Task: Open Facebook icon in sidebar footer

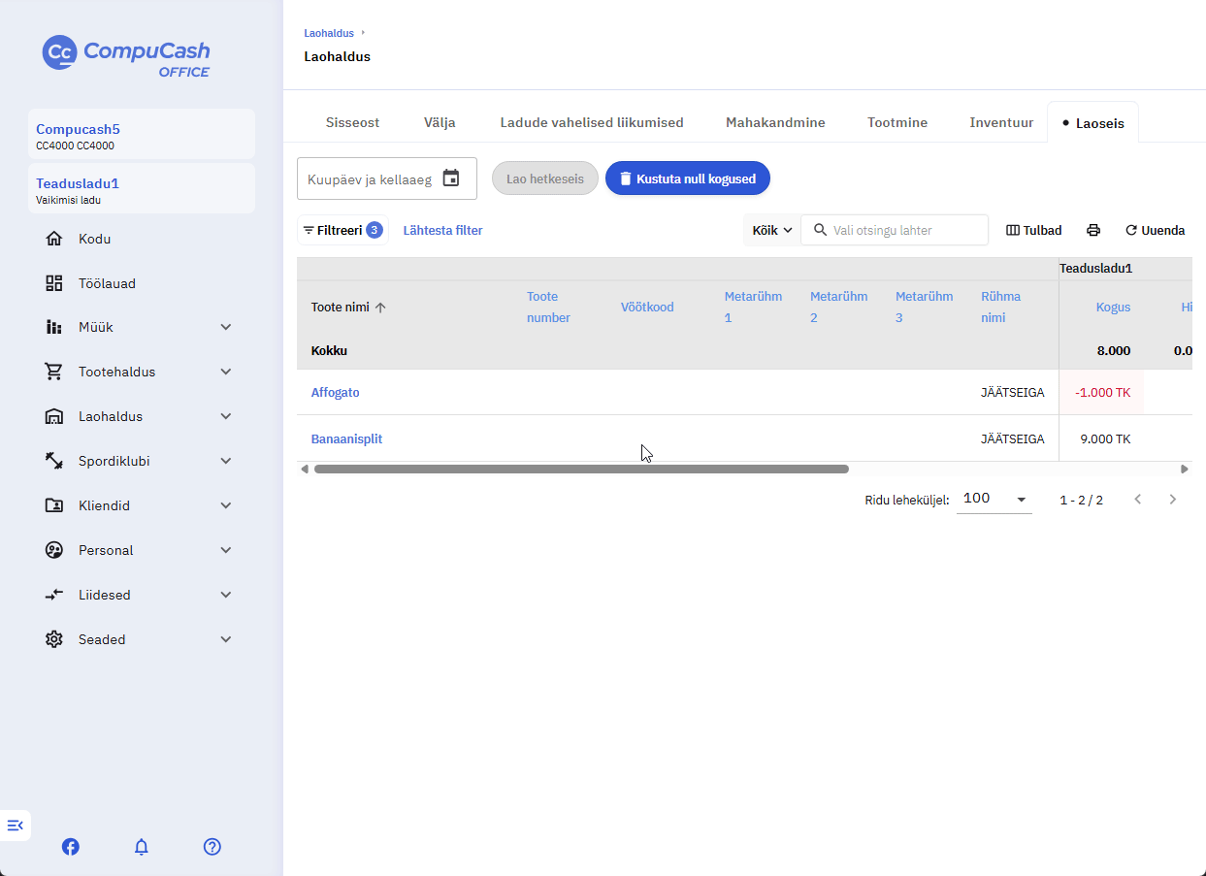Action: tap(71, 847)
